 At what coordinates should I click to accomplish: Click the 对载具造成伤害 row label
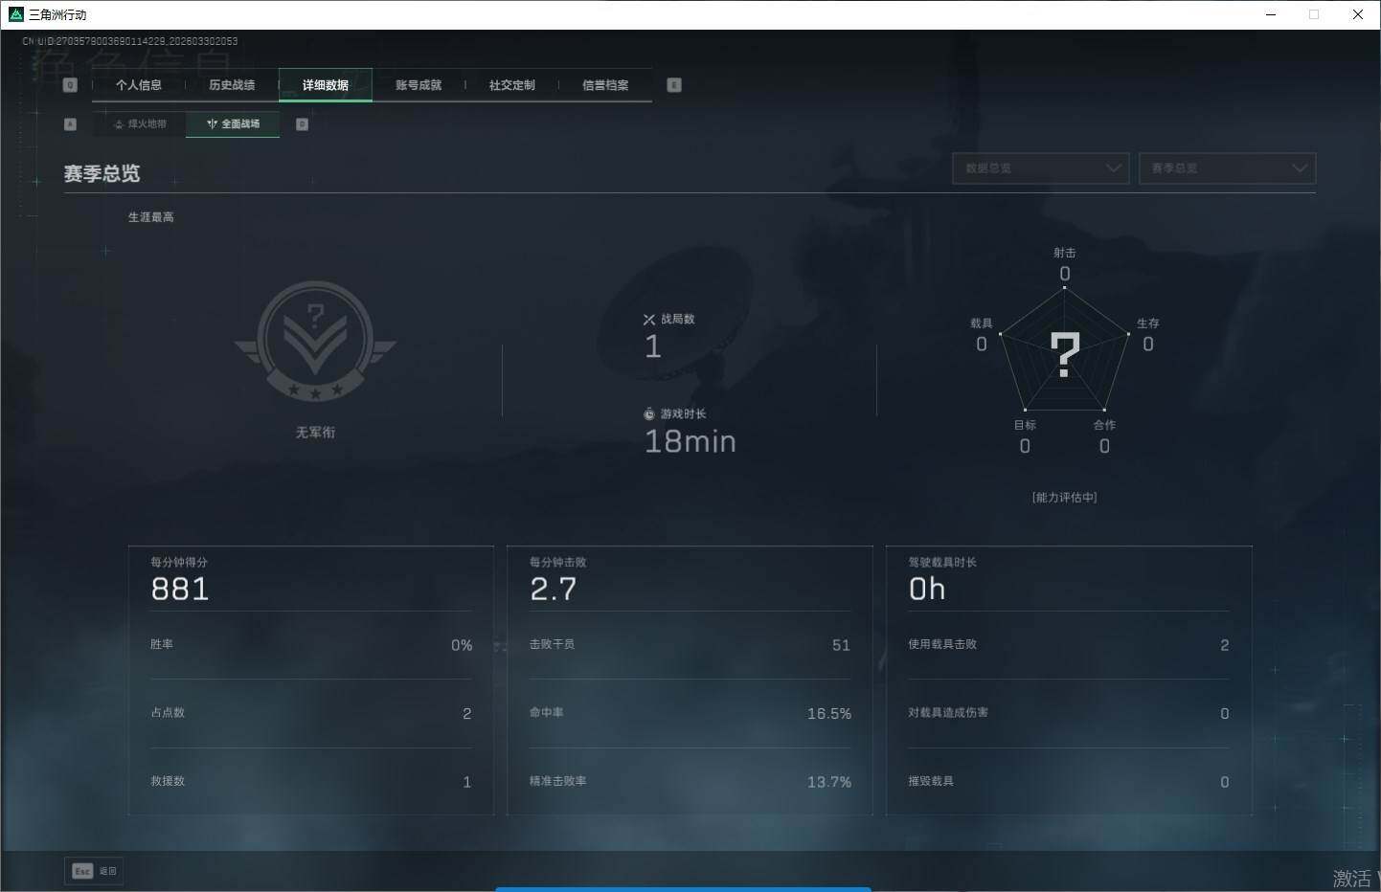click(x=948, y=713)
